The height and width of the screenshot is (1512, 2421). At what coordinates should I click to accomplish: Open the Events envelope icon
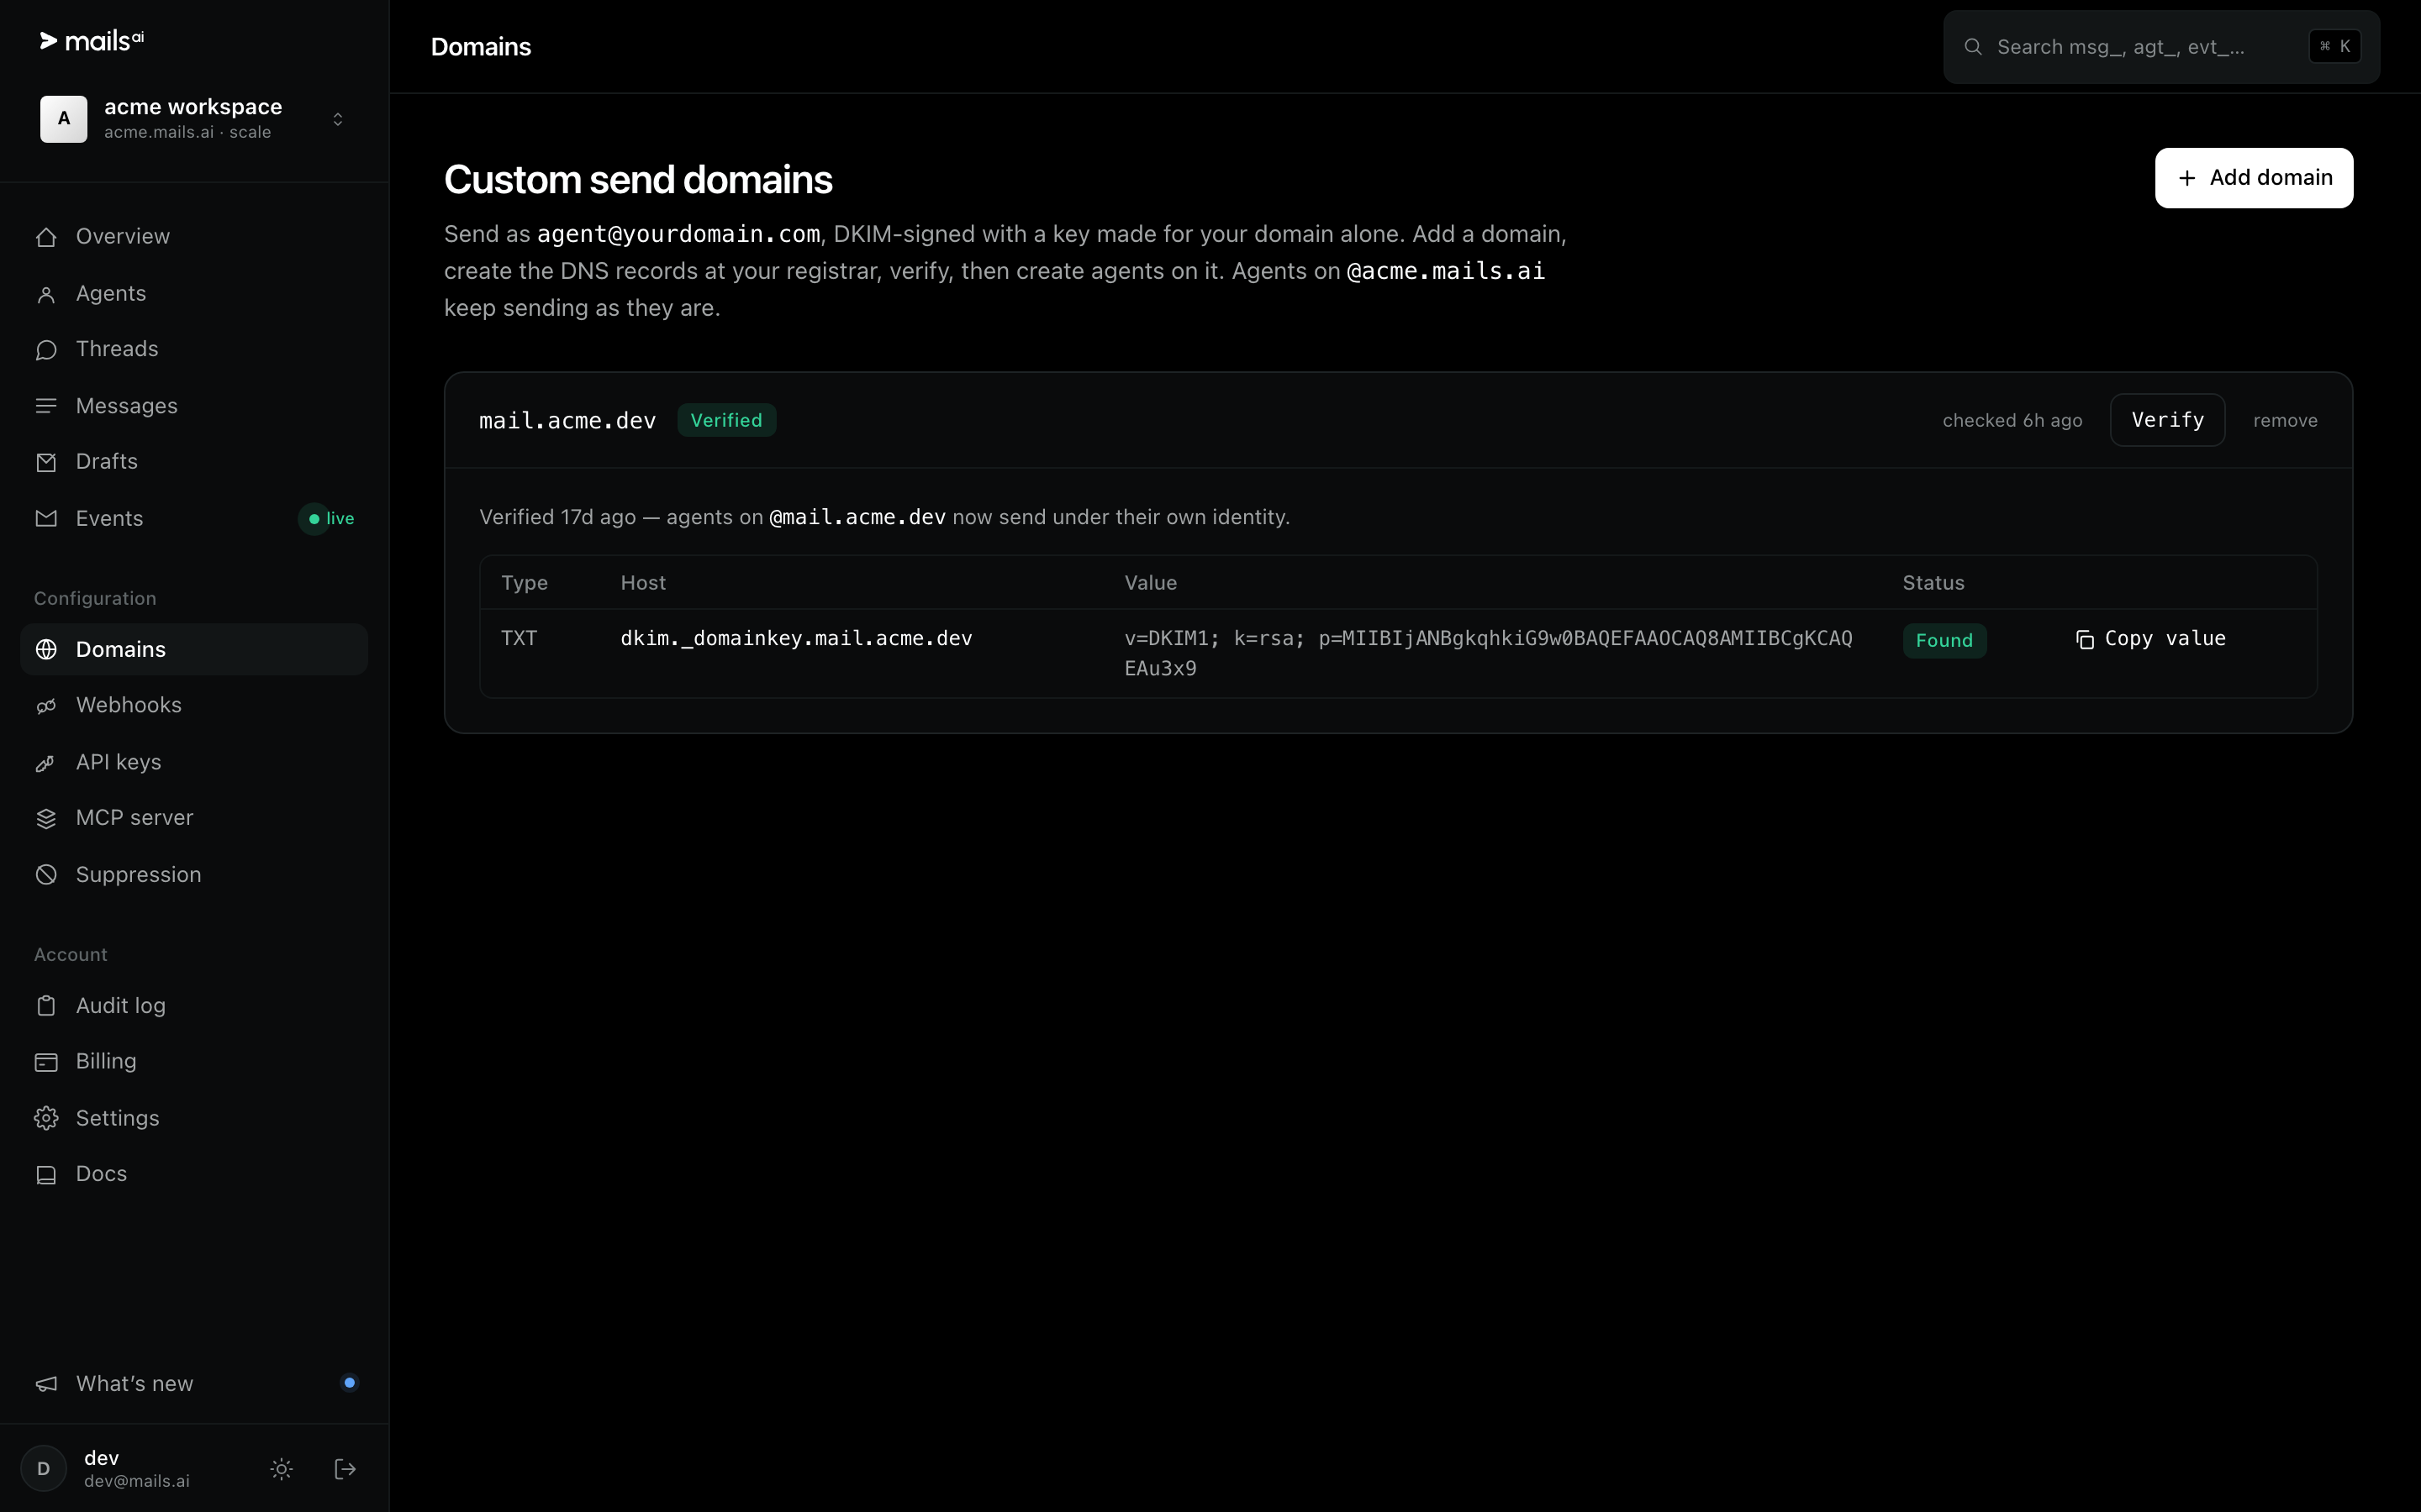click(46, 519)
